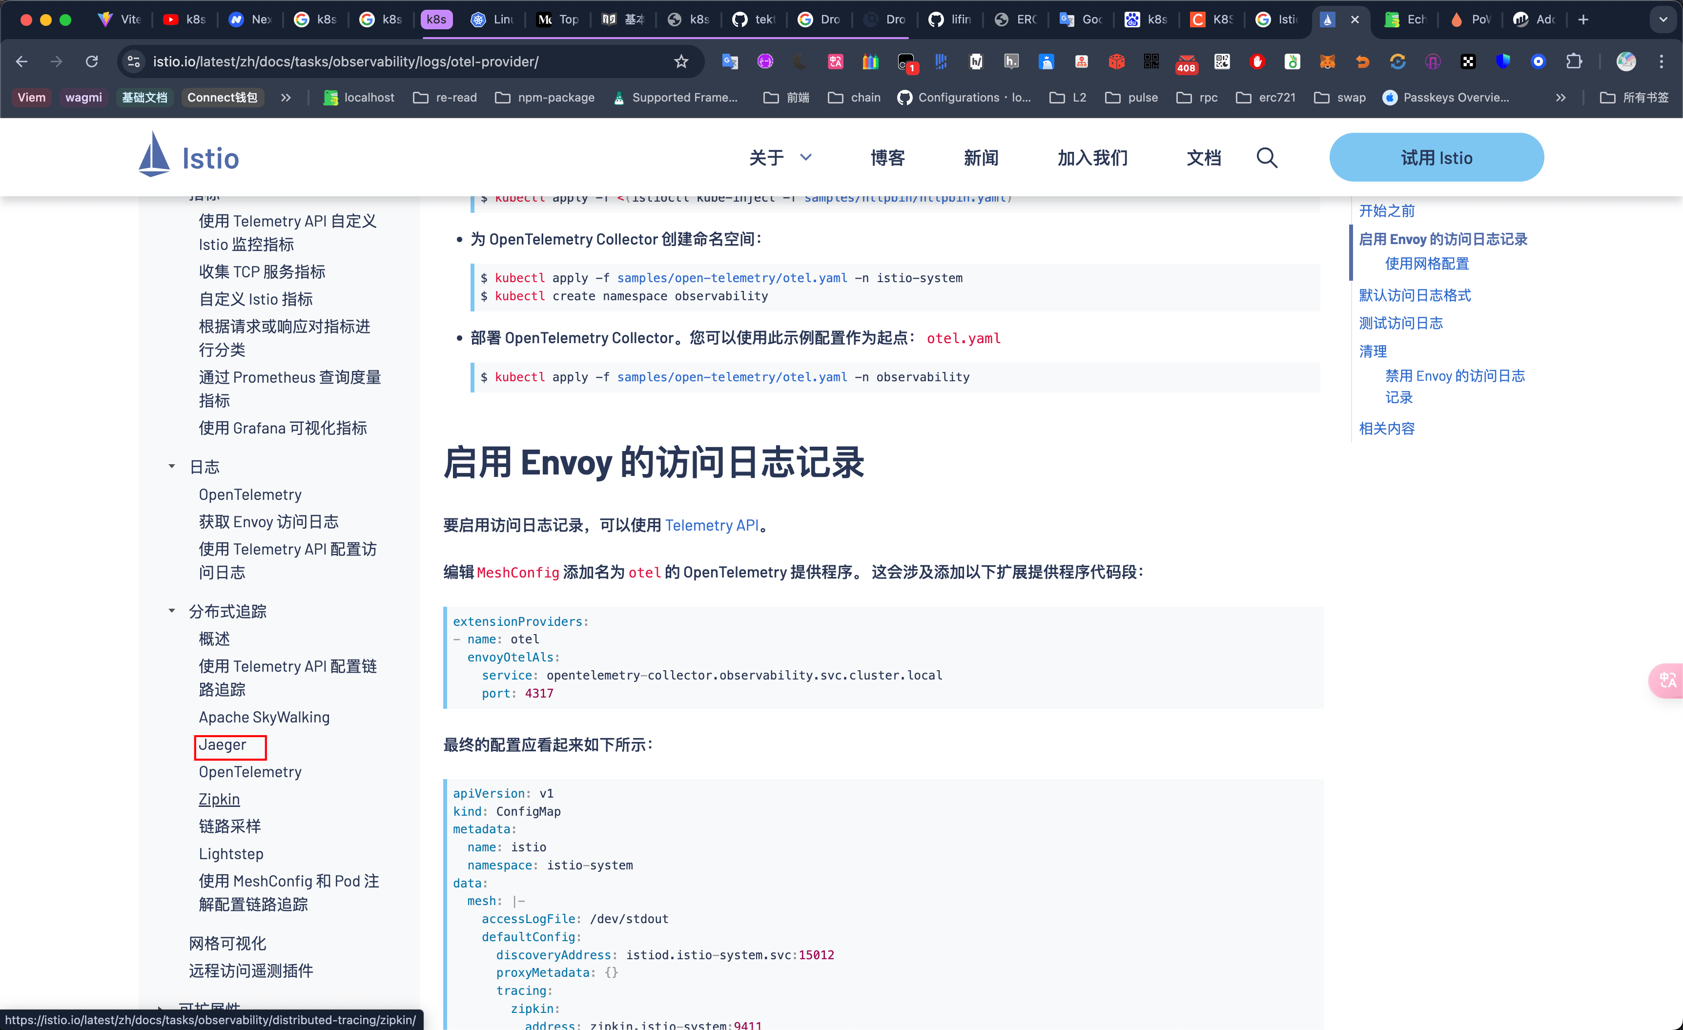Screen dimensions: 1683x1030
Task: Jump to 开始之前 in page outline
Action: pyautogui.click(x=1387, y=210)
